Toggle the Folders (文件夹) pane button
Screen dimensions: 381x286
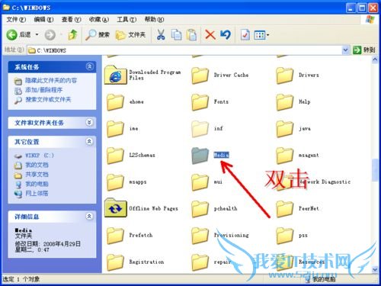pyautogui.click(x=130, y=34)
